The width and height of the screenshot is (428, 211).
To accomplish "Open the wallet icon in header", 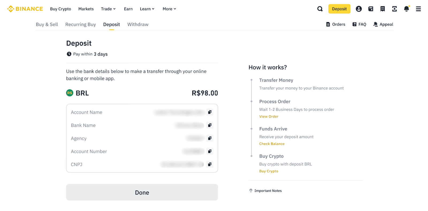I will [371, 9].
